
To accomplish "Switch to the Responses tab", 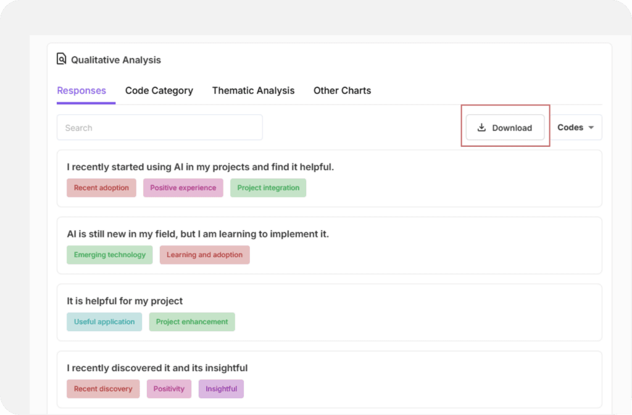I will click(x=81, y=91).
